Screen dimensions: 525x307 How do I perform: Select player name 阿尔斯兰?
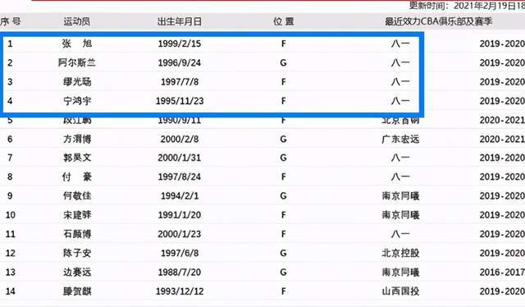76,62
